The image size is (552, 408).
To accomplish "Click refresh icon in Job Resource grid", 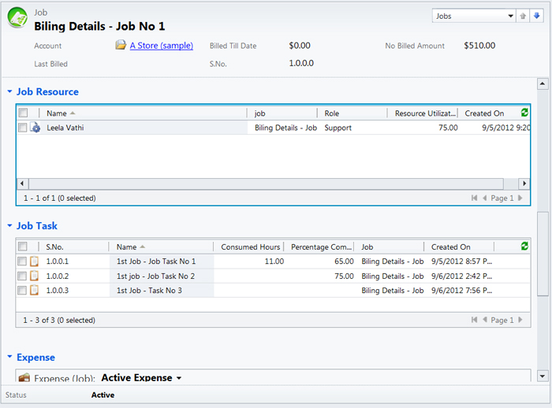I will pos(525,113).
